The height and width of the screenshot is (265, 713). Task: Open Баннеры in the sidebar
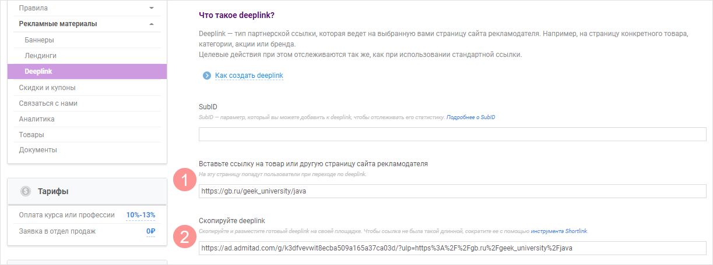(x=40, y=40)
